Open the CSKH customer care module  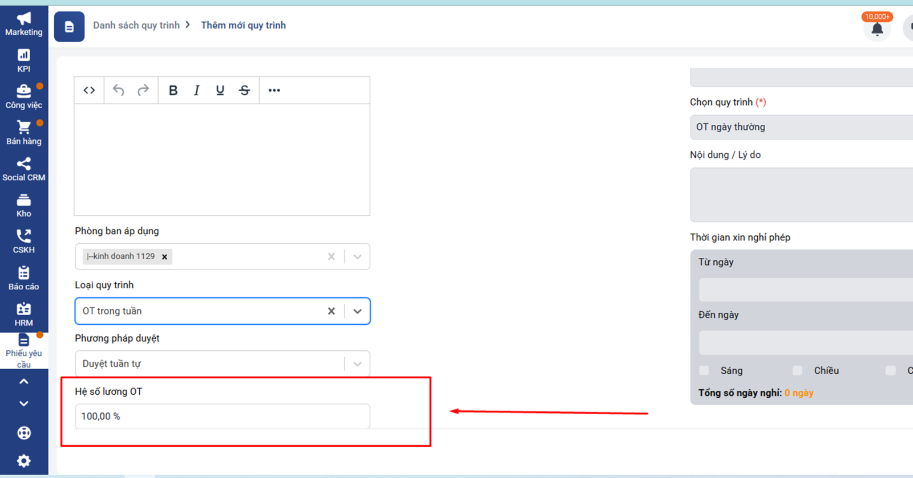pyautogui.click(x=23, y=242)
